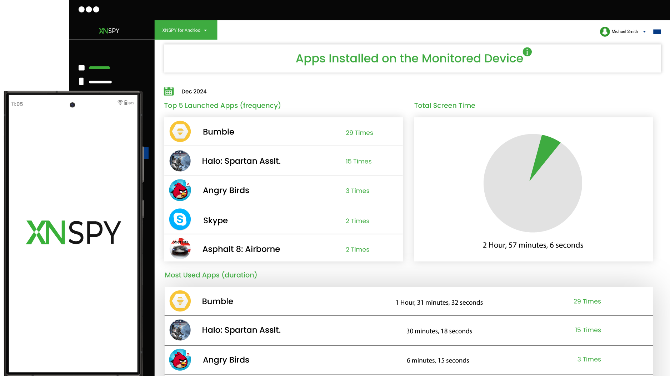Select the Dec 2024 date label
The height and width of the screenshot is (376, 670).
pos(194,92)
